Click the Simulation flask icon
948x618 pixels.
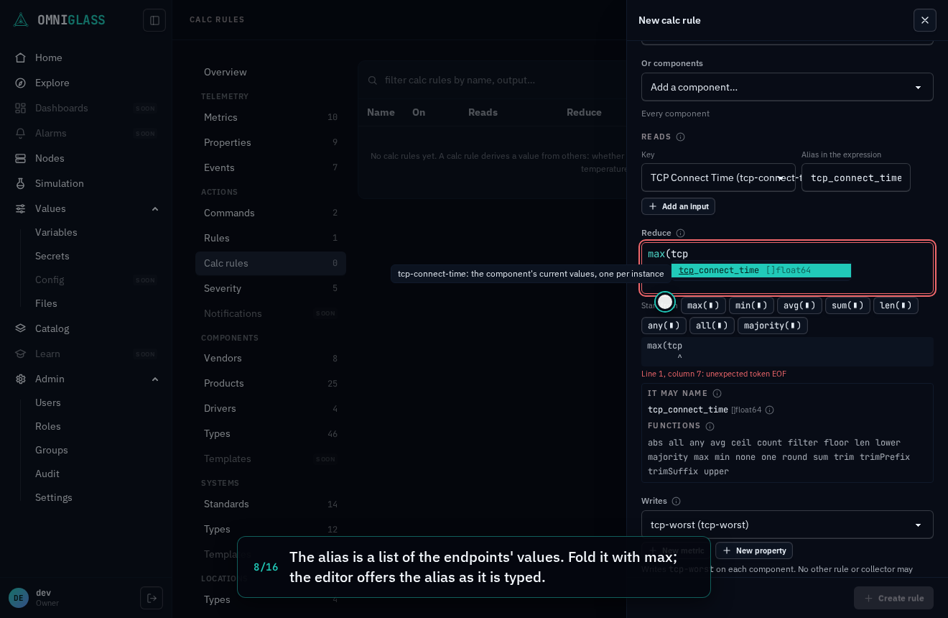click(21, 183)
